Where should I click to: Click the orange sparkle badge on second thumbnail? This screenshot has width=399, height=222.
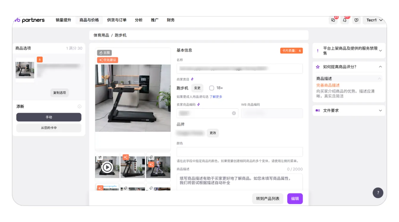coord(126,157)
